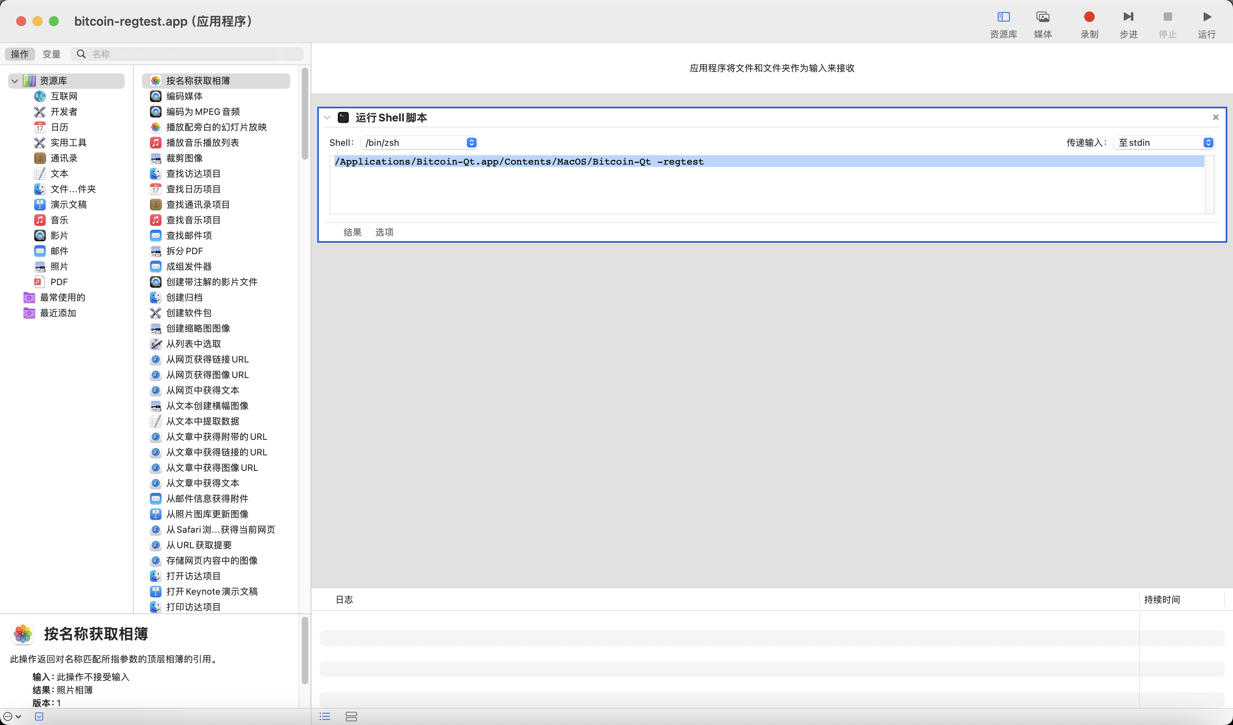Switch to the 变量 variables tab
Image resolution: width=1233 pixels, height=725 pixels.
point(51,54)
